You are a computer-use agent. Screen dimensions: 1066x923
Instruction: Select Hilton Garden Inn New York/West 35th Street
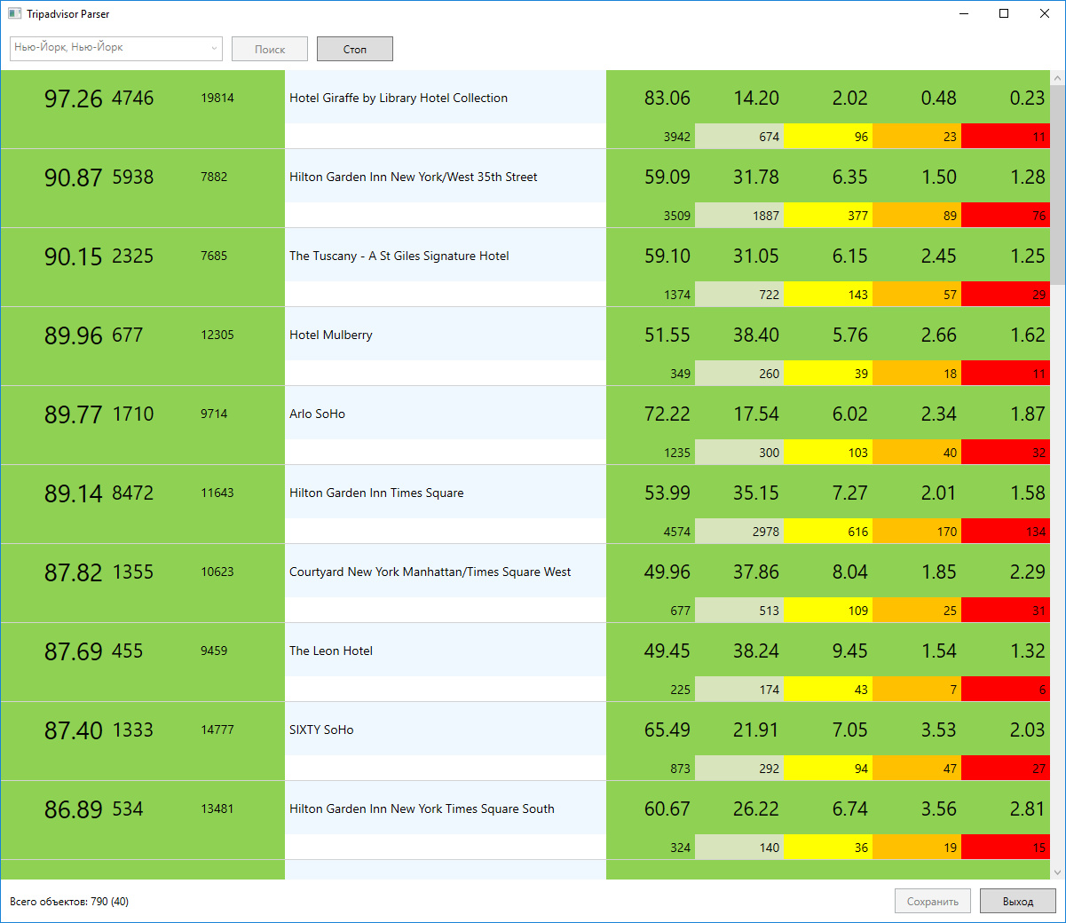coord(413,177)
